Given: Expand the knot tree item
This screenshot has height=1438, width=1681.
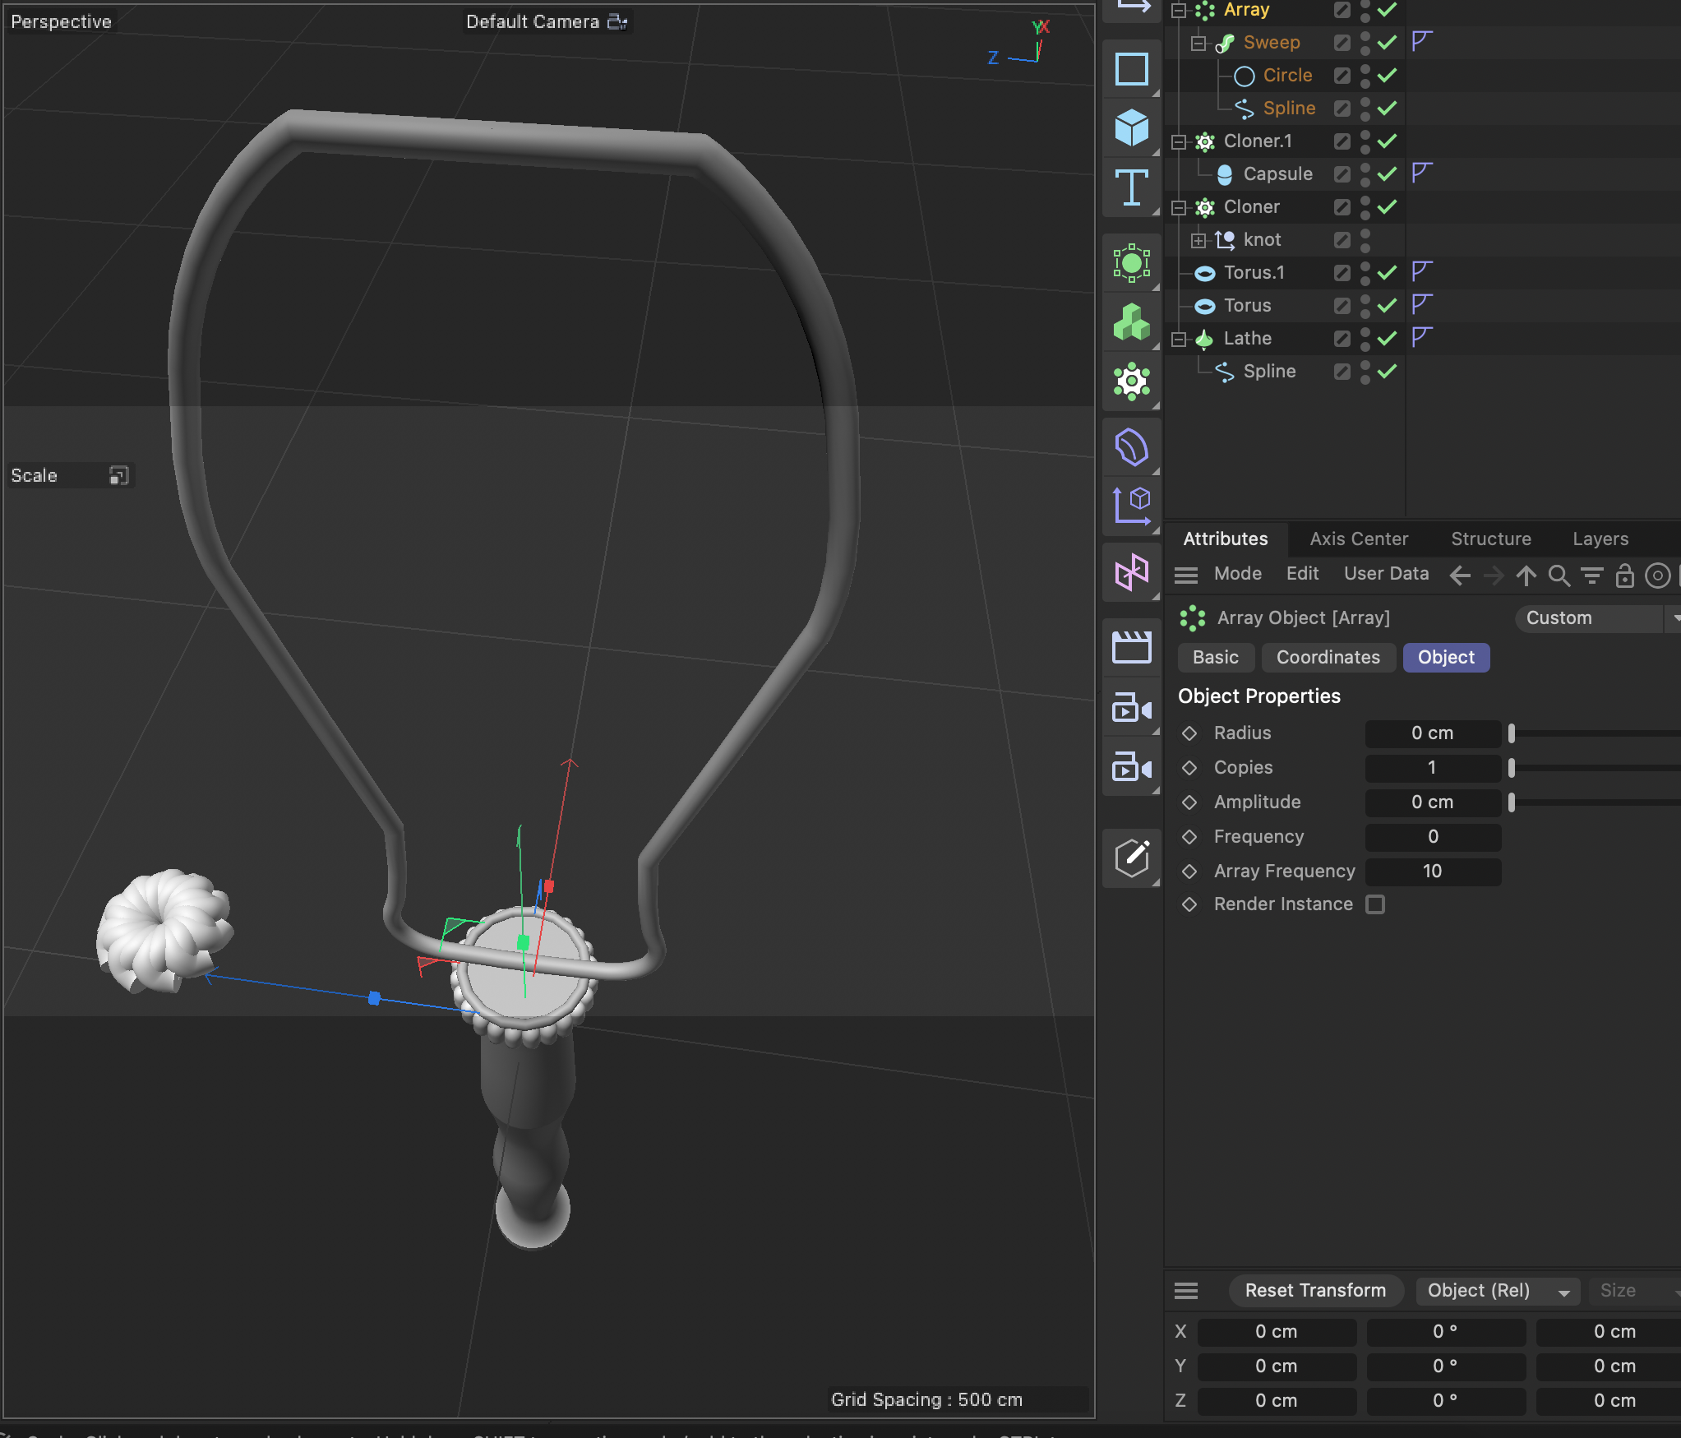Looking at the screenshot, I should point(1198,240).
